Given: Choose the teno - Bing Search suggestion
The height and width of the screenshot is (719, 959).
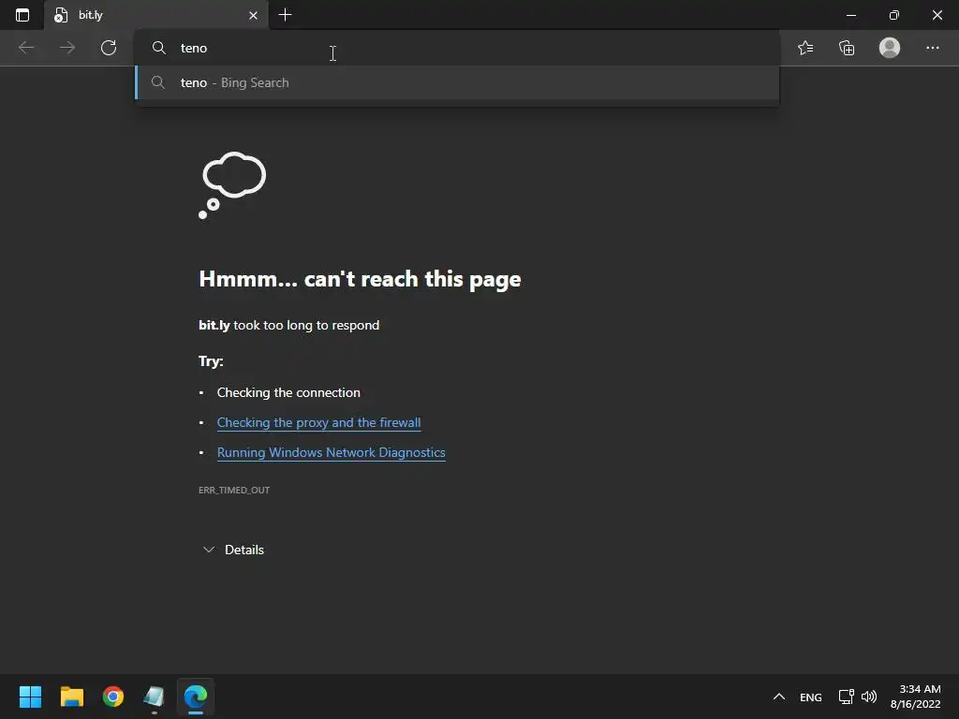Looking at the screenshot, I should [457, 82].
